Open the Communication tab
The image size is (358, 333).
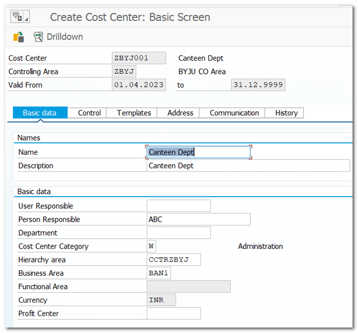click(x=234, y=113)
